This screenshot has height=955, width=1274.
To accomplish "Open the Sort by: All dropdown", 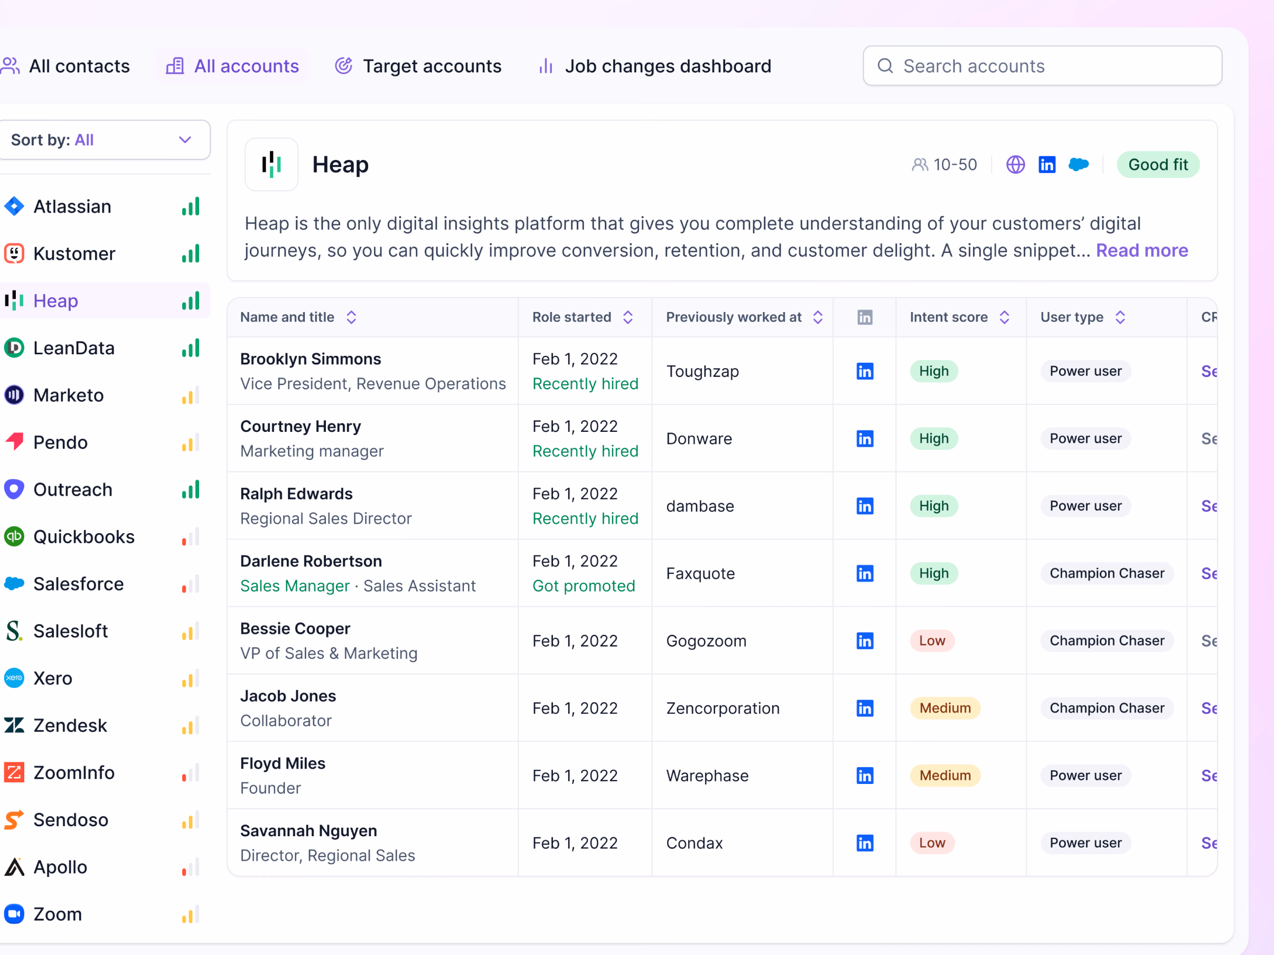I will coord(104,140).
